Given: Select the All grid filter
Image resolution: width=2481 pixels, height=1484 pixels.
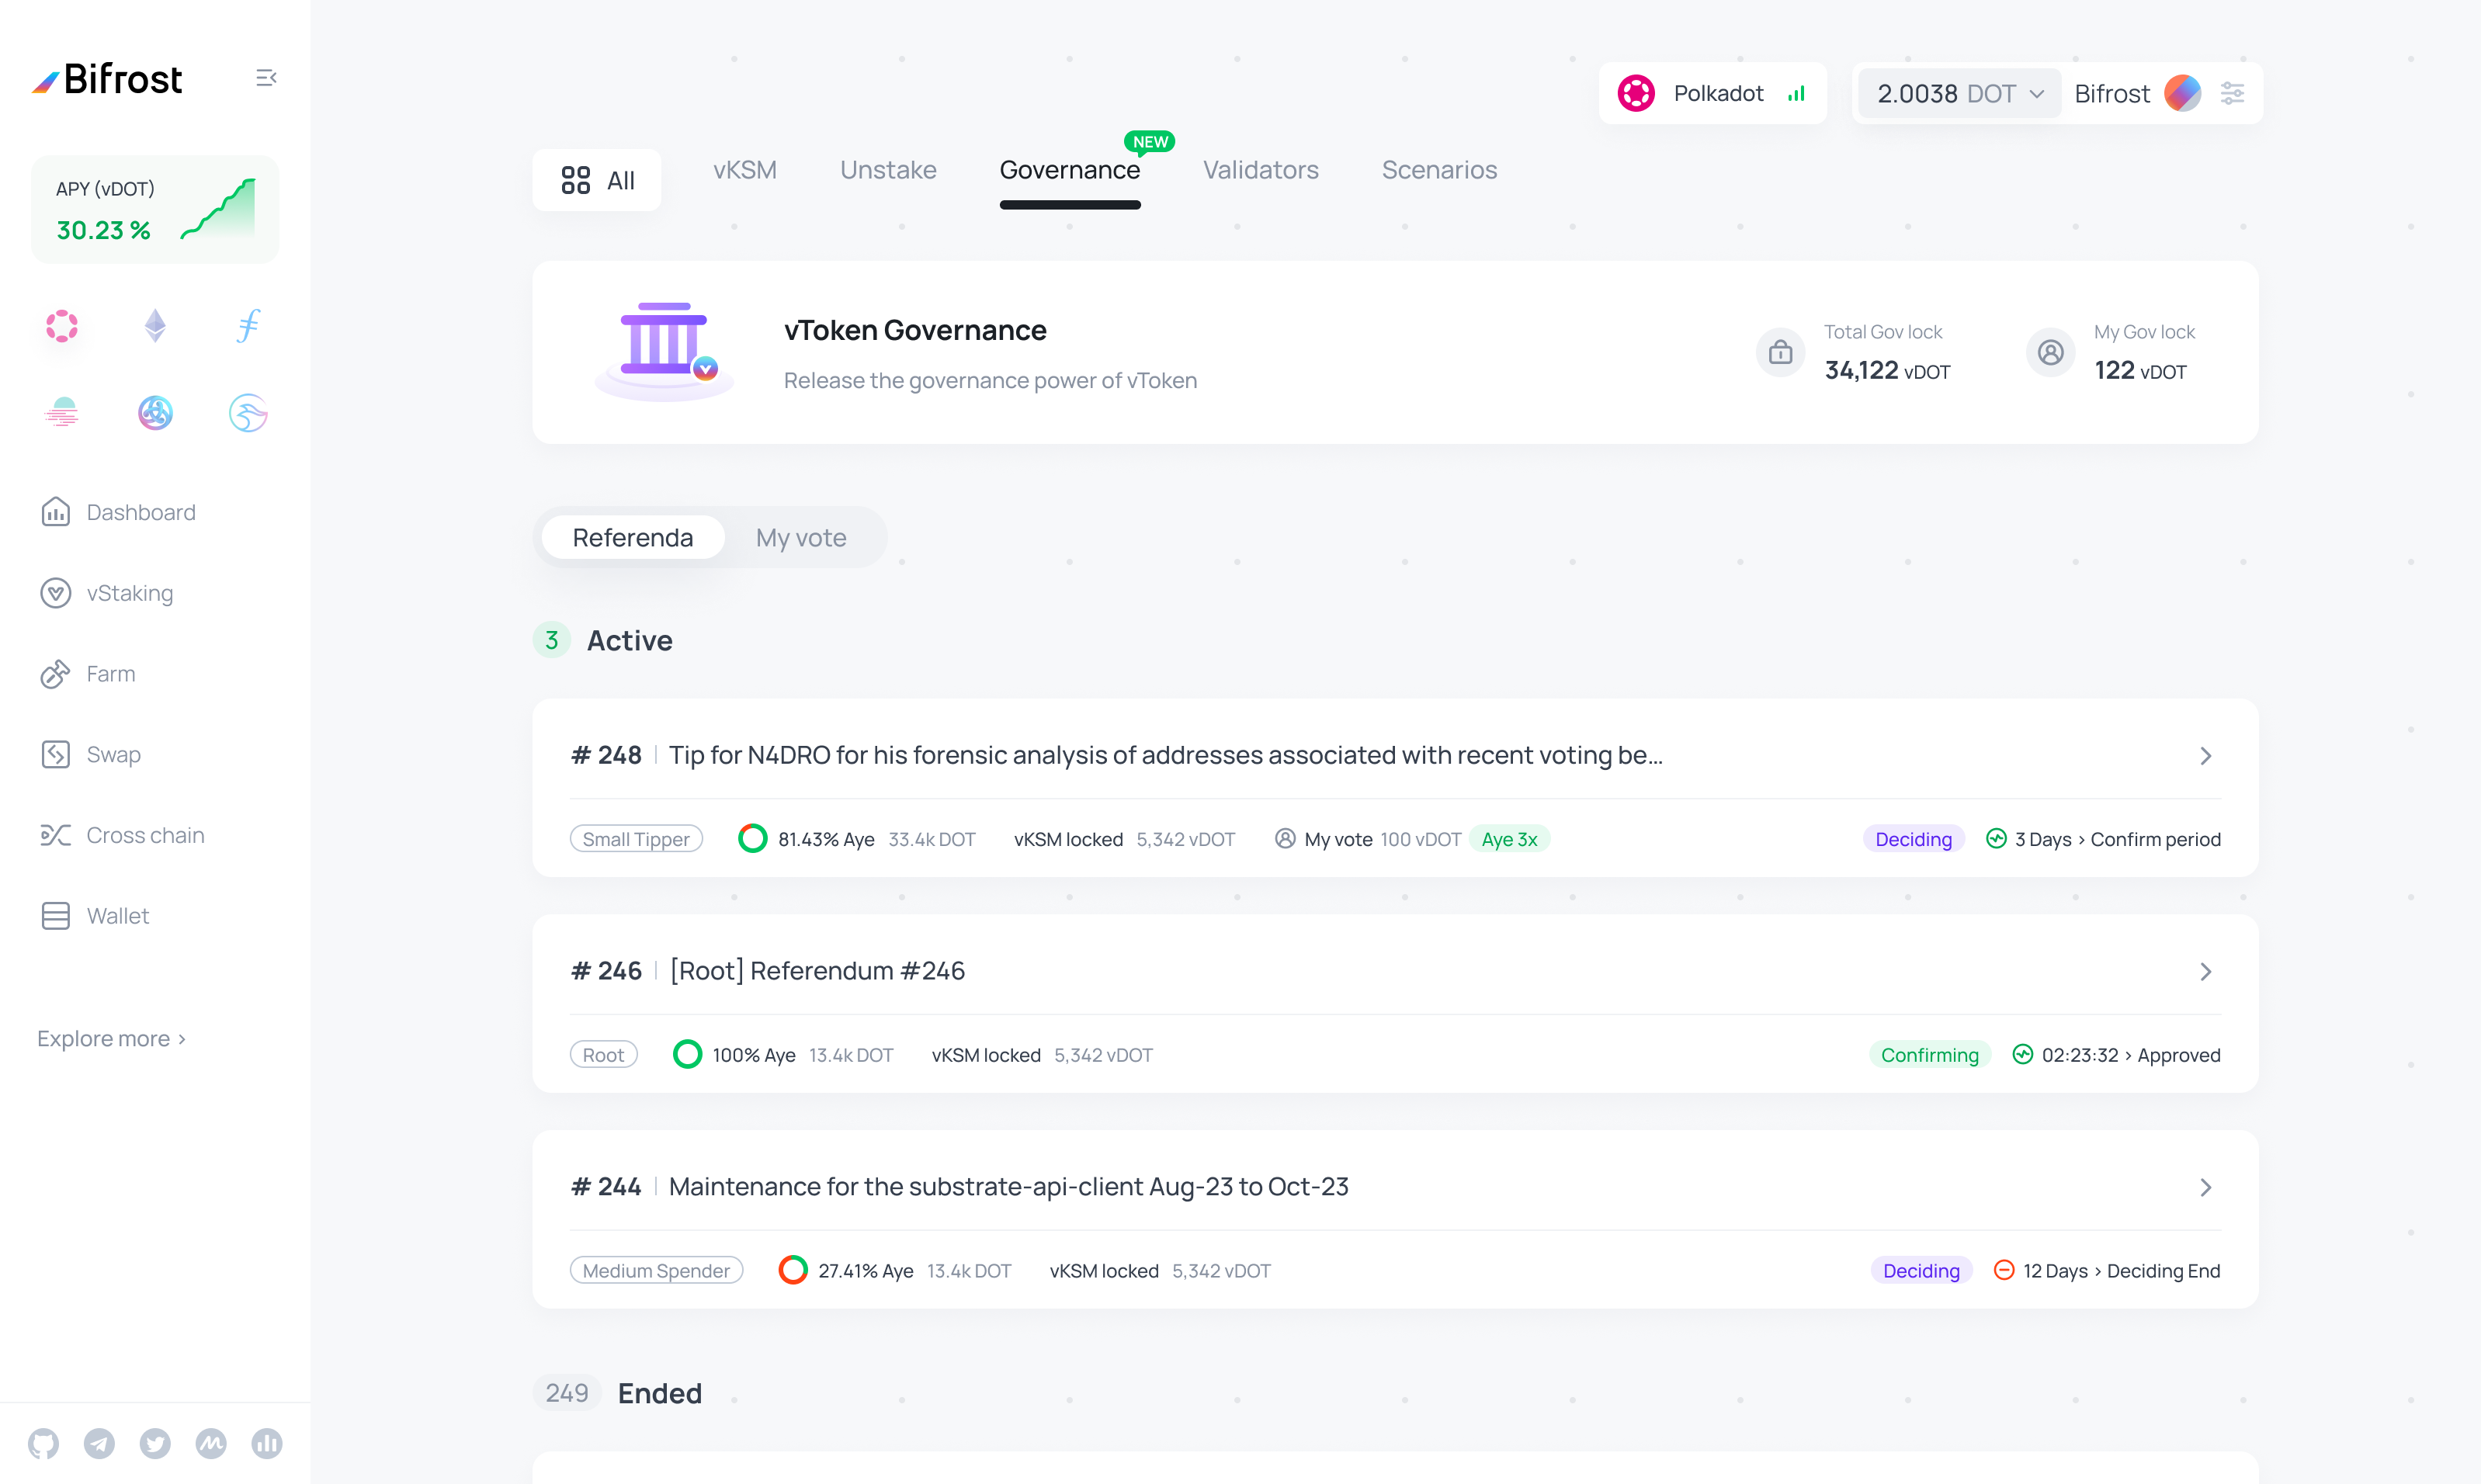Looking at the screenshot, I should [597, 180].
